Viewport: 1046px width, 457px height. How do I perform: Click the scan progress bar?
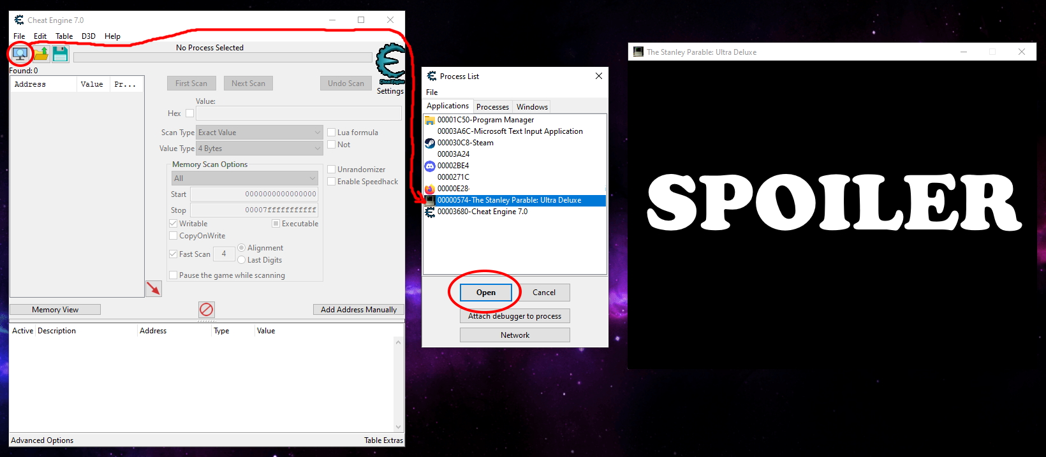click(223, 57)
